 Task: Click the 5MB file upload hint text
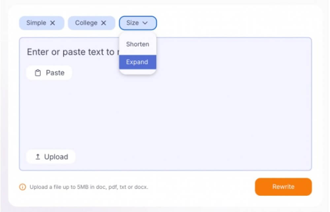[x=89, y=187]
